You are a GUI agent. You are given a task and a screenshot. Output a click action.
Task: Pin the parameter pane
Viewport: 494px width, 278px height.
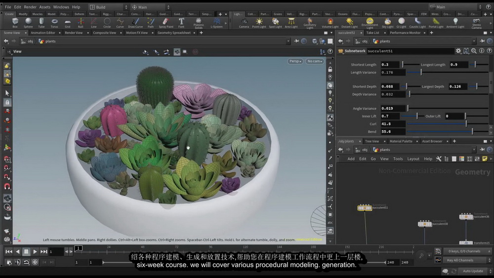[x=482, y=41]
